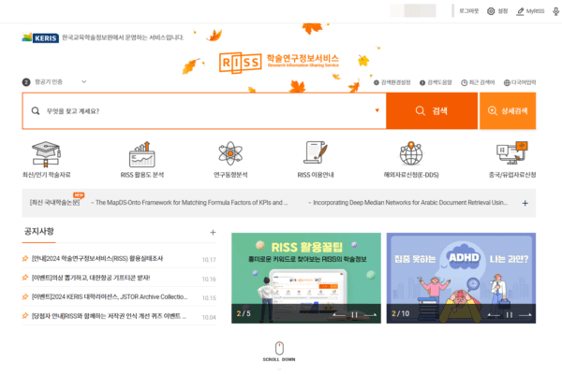Open the MyRISS menu
This screenshot has width=562, height=374.
click(530, 11)
